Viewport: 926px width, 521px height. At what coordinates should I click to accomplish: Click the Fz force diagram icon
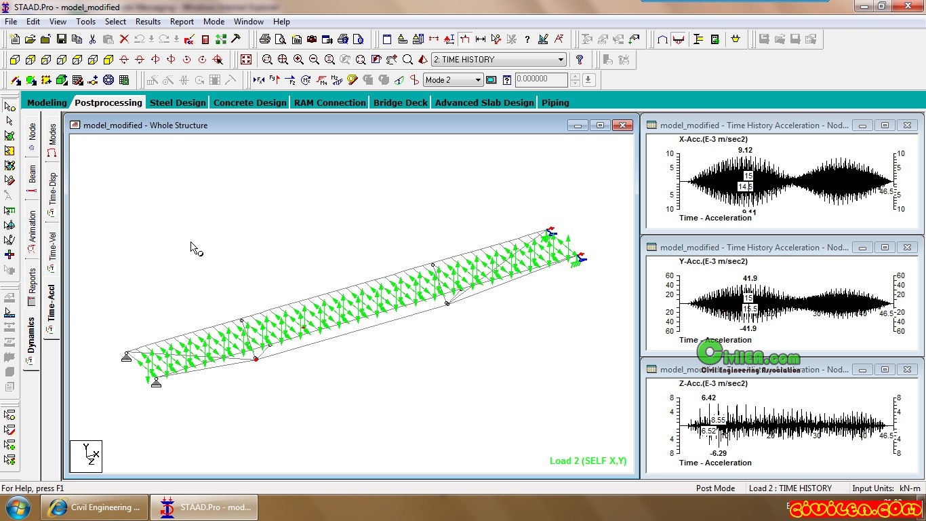coord(290,80)
